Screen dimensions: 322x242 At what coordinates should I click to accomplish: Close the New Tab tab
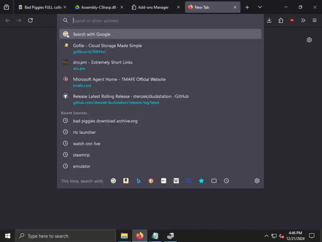(235, 7)
